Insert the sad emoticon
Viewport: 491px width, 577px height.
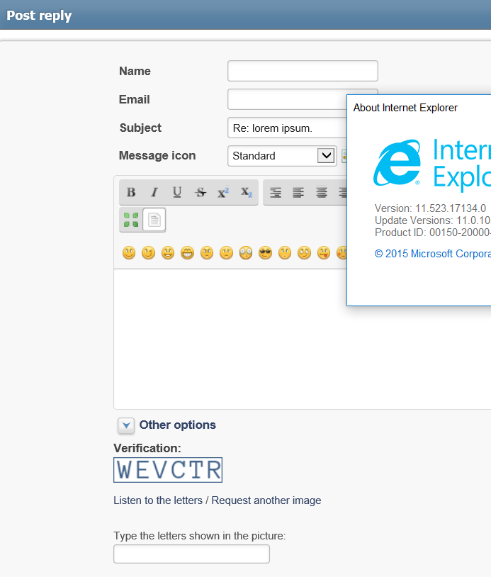[226, 253]
